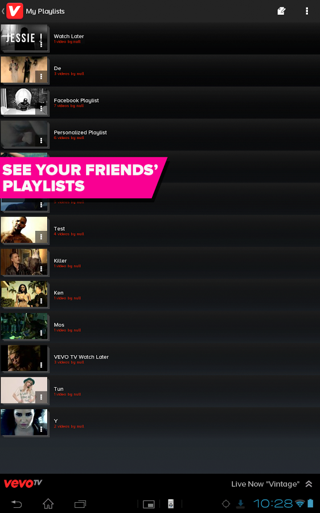
Task: Tap the Android back arrow
Action: coord(17,504)
